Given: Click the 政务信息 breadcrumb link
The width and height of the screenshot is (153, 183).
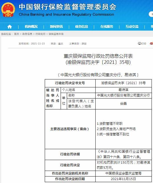Looking at the screenshot, I should tap(27, 34).
